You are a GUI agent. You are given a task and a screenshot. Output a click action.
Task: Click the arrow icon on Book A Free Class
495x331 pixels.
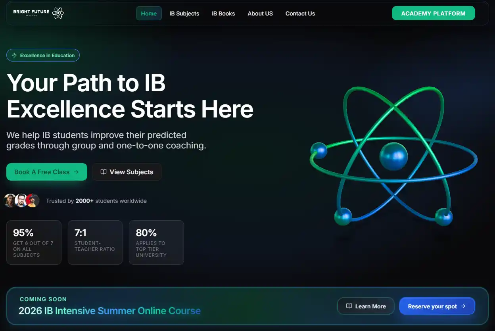76,172
